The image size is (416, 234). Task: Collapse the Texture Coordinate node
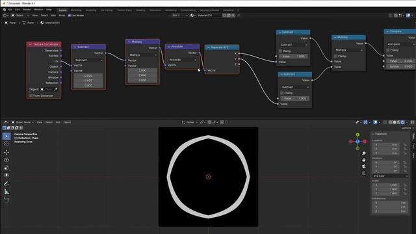31,44
